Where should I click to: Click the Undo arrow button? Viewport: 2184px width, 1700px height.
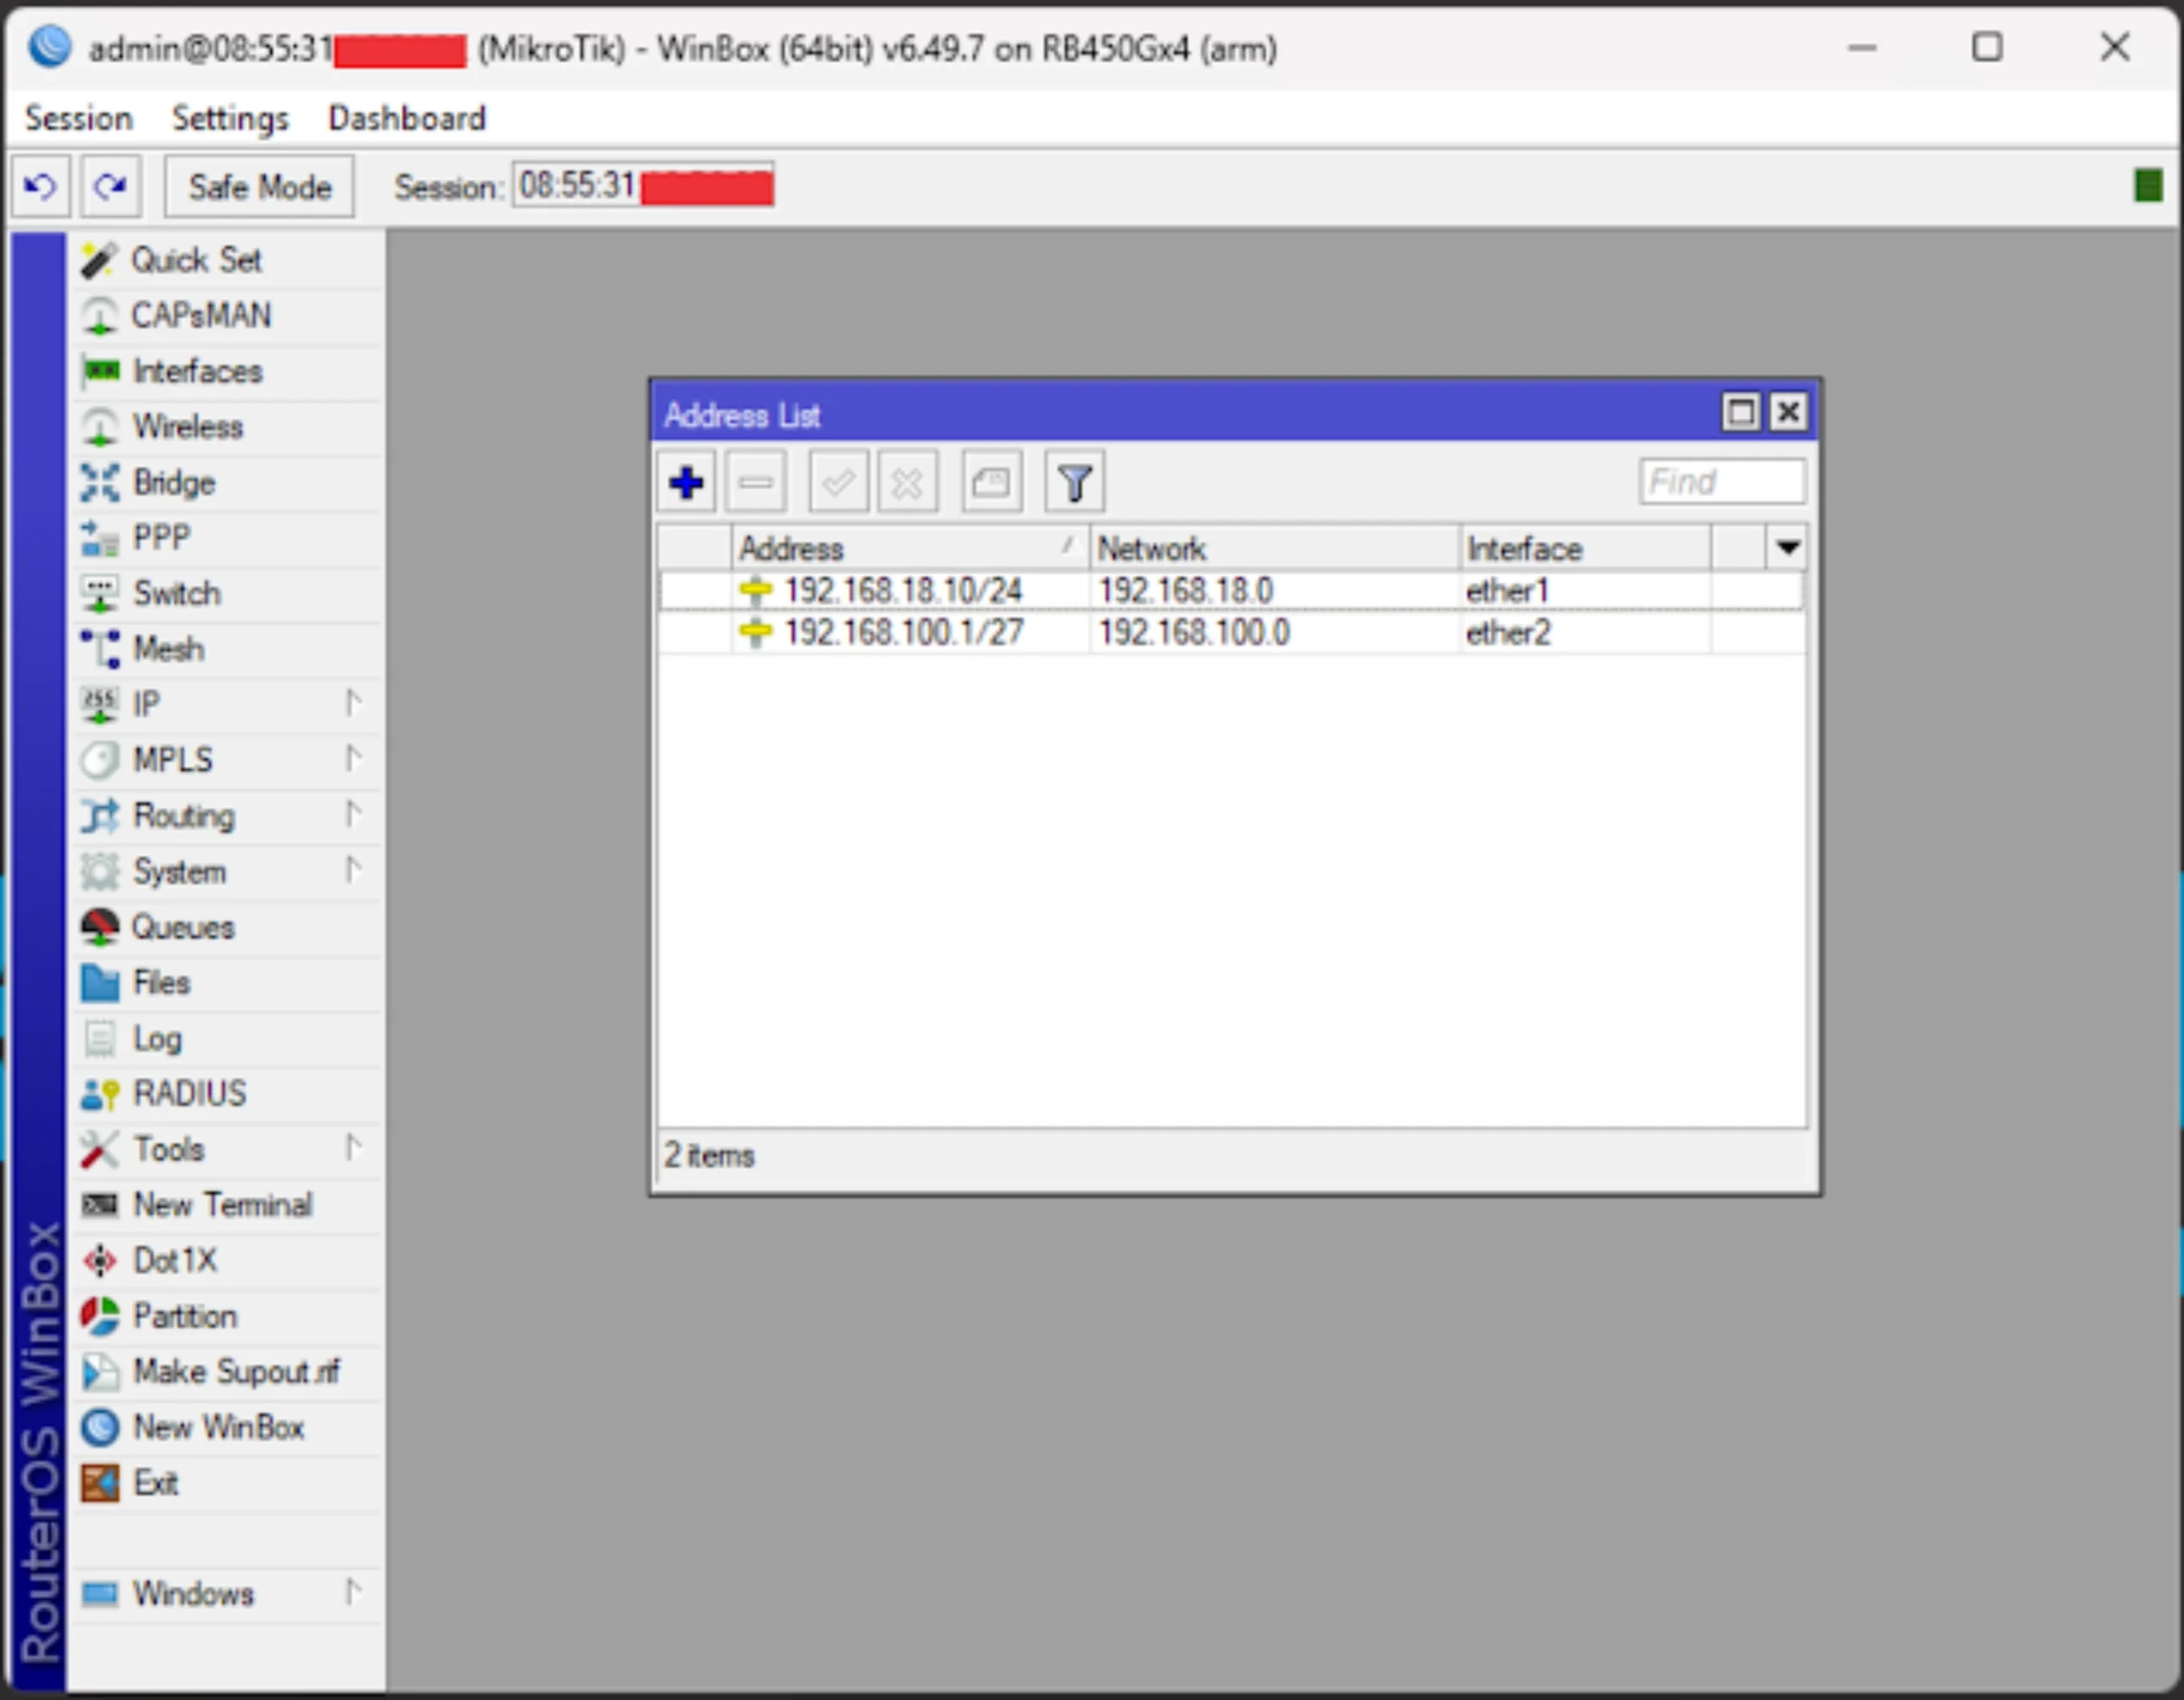click(41, 186)
